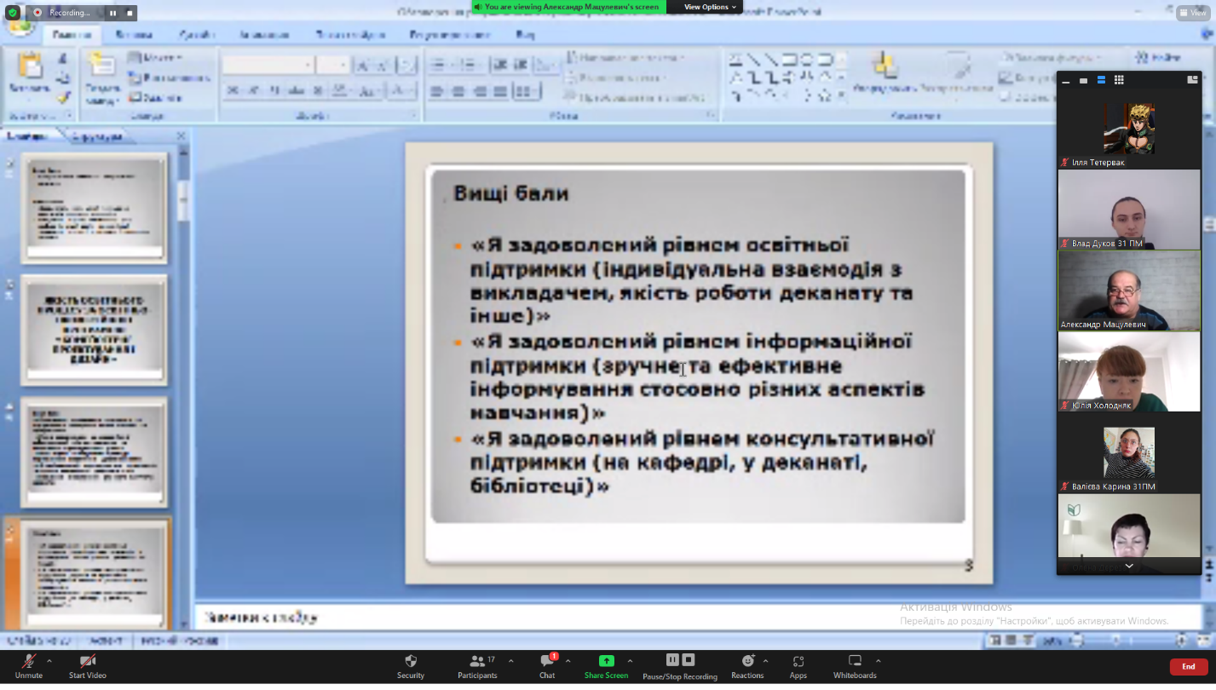Click the Decrease Indent icon

point(500,65)
